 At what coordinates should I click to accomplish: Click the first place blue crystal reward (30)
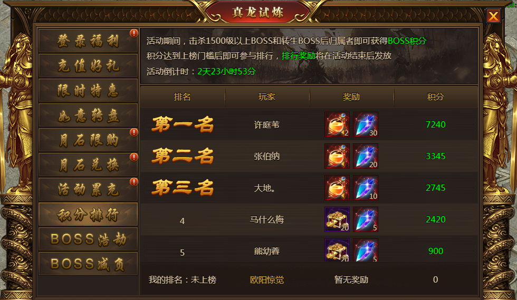pos(366,124)
